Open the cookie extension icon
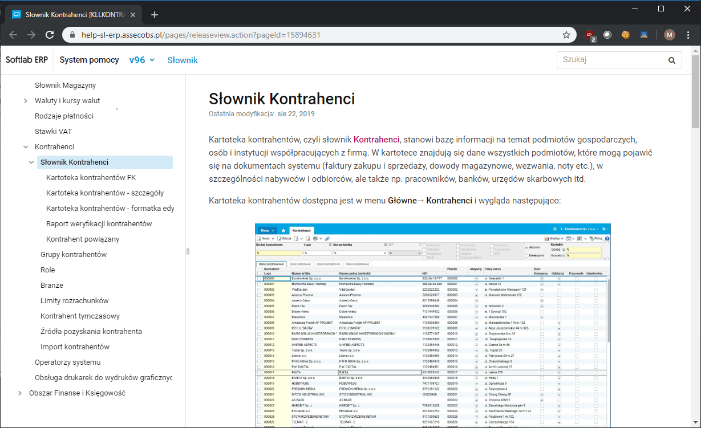The image size is (701, 428). [626, 35]
